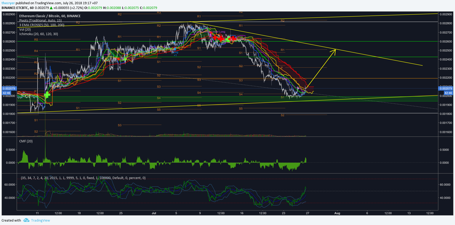Click the current price tag on right price scale

(x=446, y=88)
